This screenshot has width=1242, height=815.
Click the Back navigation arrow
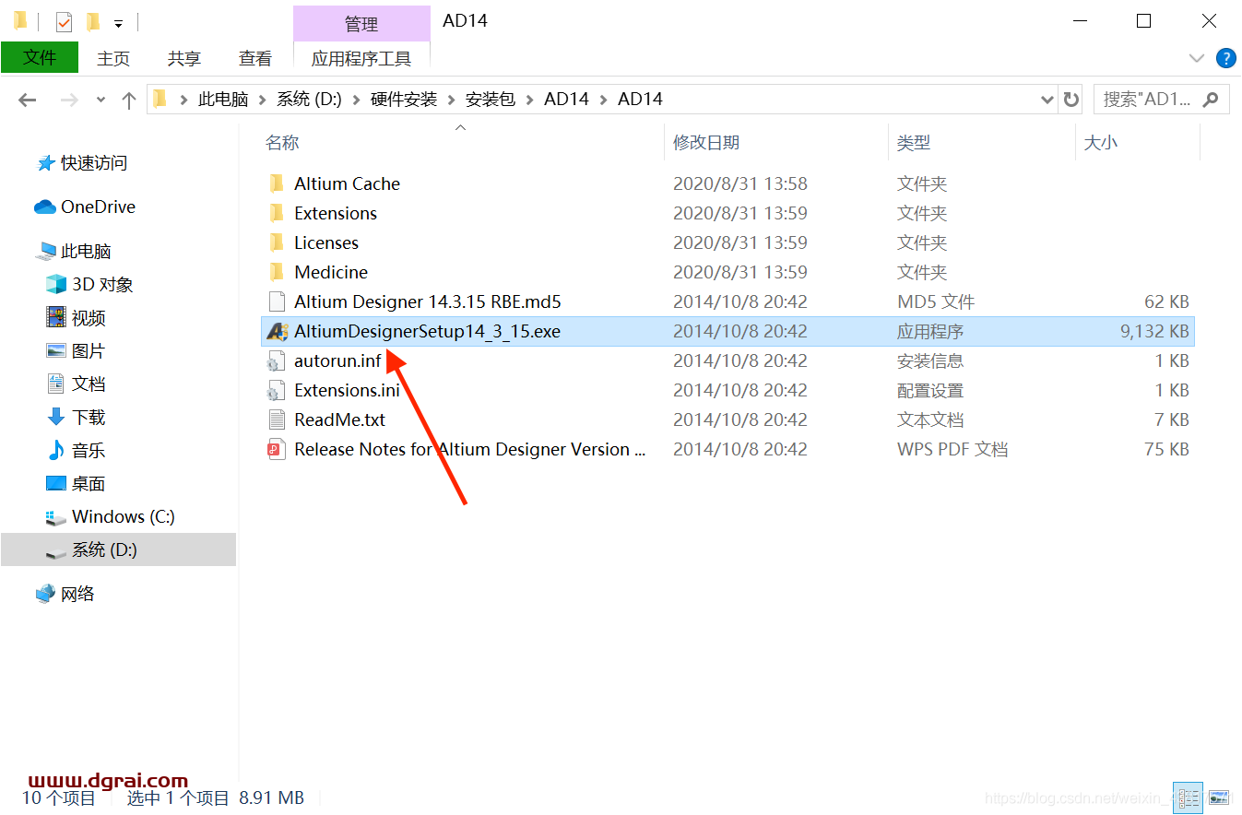click(x=27, y=100)
